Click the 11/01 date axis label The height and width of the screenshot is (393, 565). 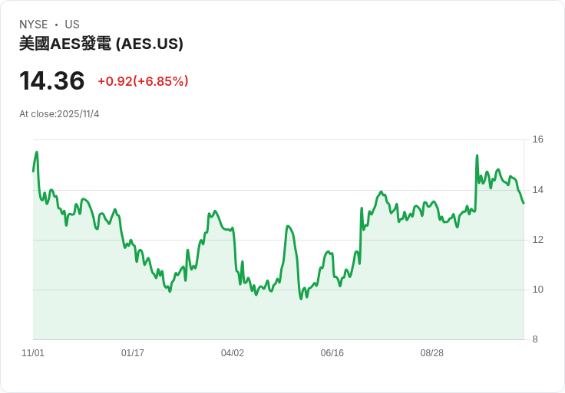pos(33,353)
